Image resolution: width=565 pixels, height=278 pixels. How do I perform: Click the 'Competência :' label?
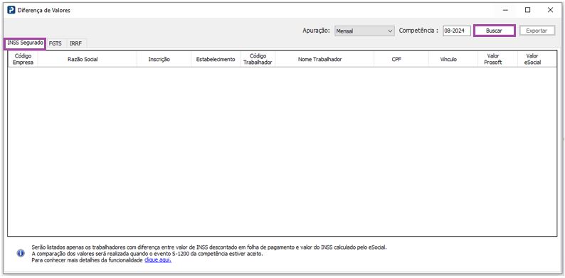pos(418,31)
